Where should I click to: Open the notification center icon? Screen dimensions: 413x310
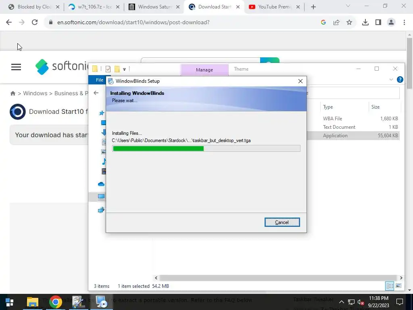(400, 302)
